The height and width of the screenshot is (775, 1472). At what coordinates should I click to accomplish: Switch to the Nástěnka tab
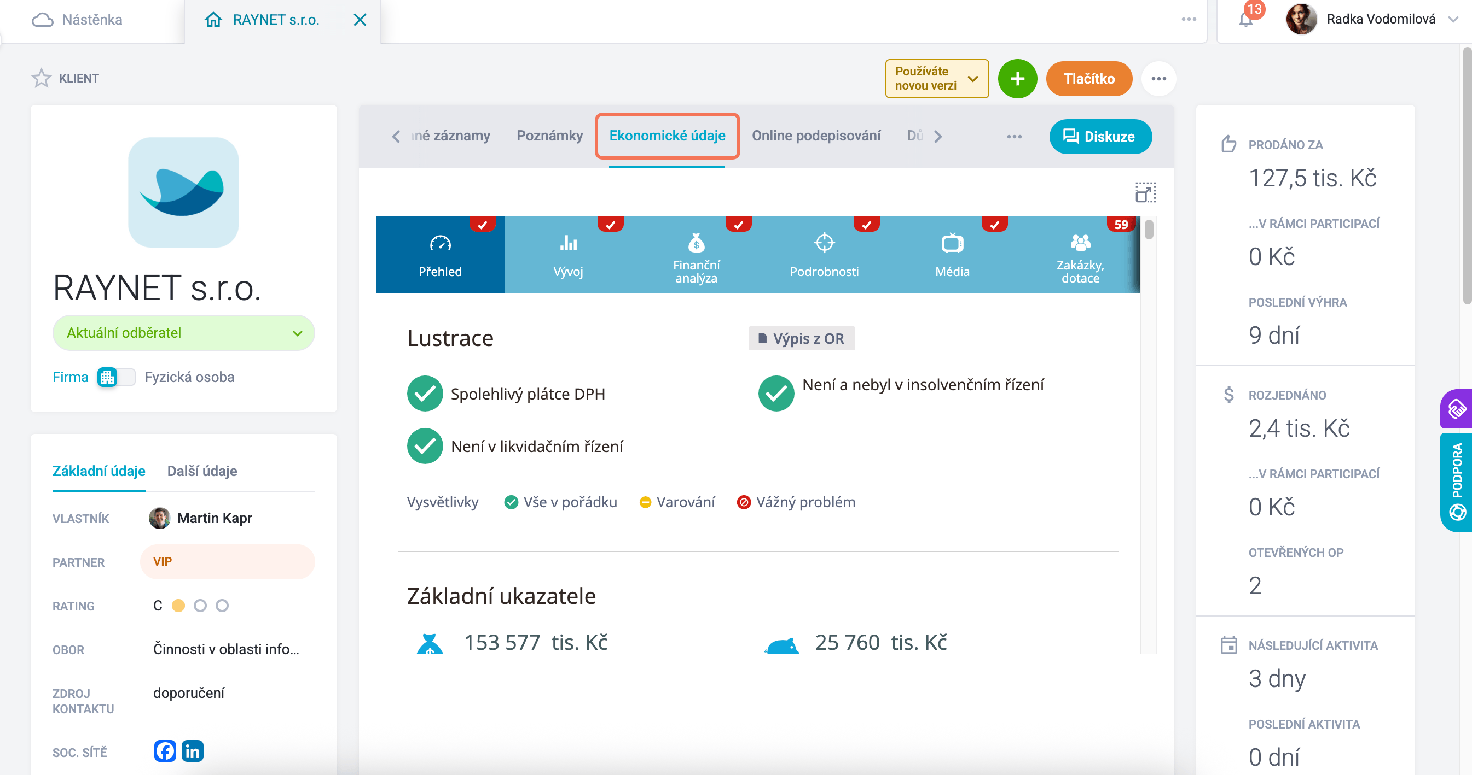point(92,20)
